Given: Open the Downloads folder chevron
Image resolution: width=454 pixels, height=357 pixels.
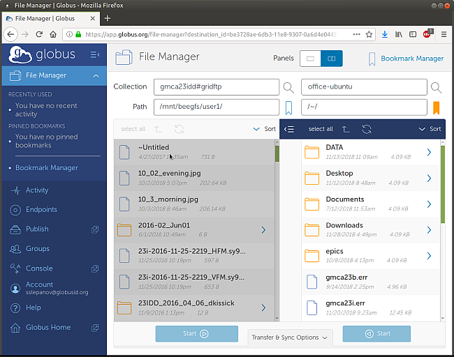Looking at the screenshot, I should click(429, 230).
